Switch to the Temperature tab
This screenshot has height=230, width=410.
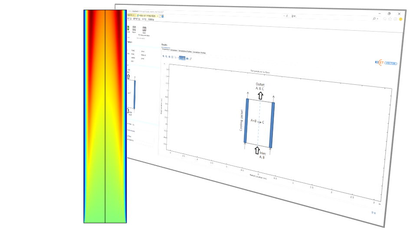point(165,50)
